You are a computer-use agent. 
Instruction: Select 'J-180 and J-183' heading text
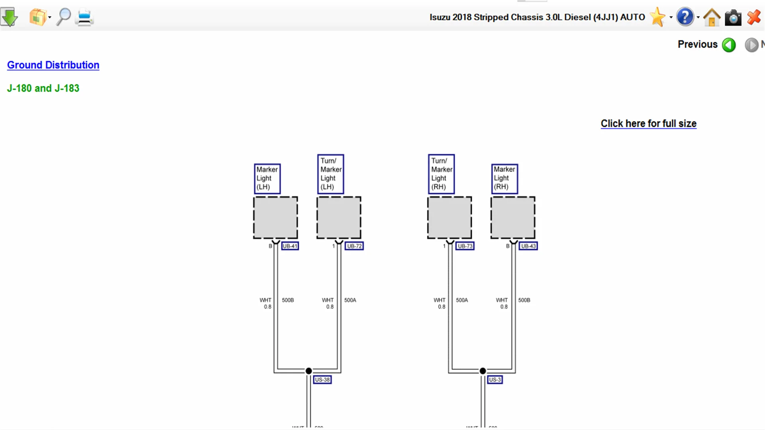43,88
